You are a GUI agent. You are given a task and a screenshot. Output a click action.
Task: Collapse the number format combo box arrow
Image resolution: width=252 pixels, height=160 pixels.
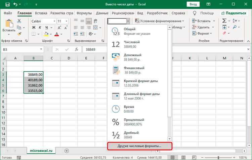[128, 21]
